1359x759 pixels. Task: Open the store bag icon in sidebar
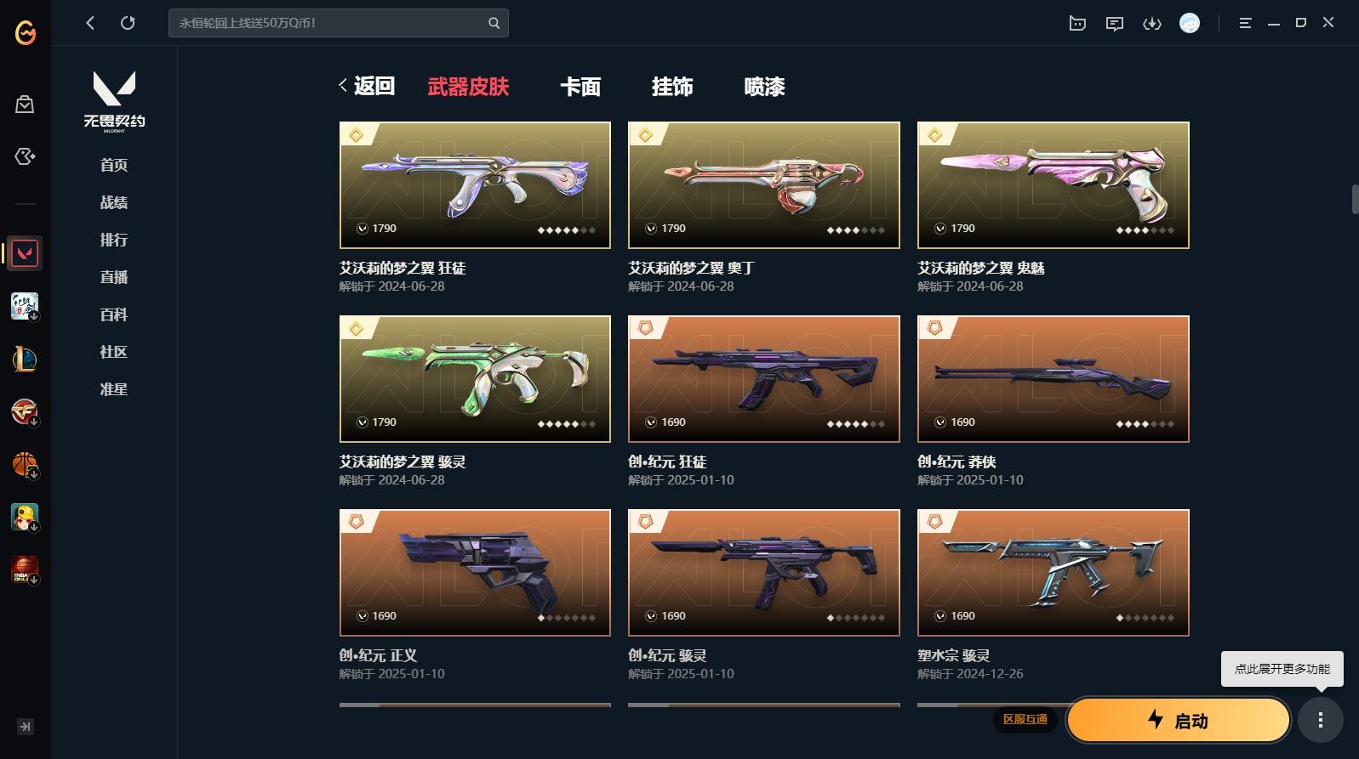tap(25, 104)
